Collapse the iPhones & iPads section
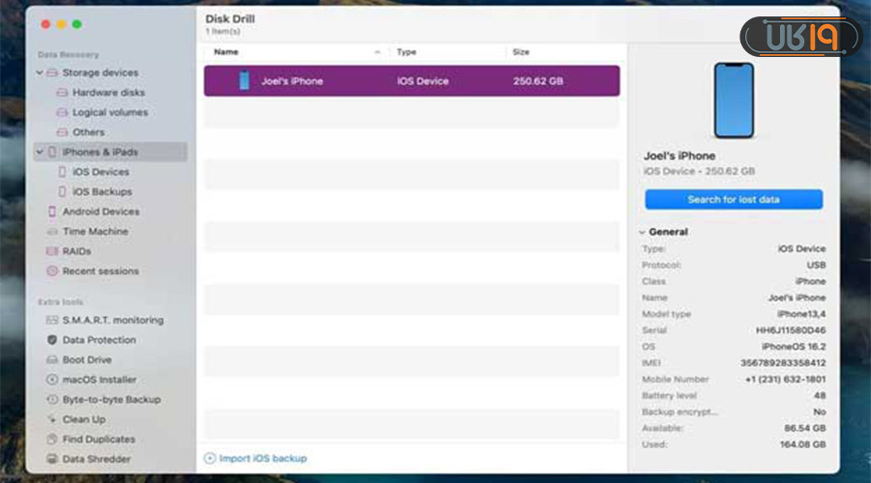 [x=40, y=153]
